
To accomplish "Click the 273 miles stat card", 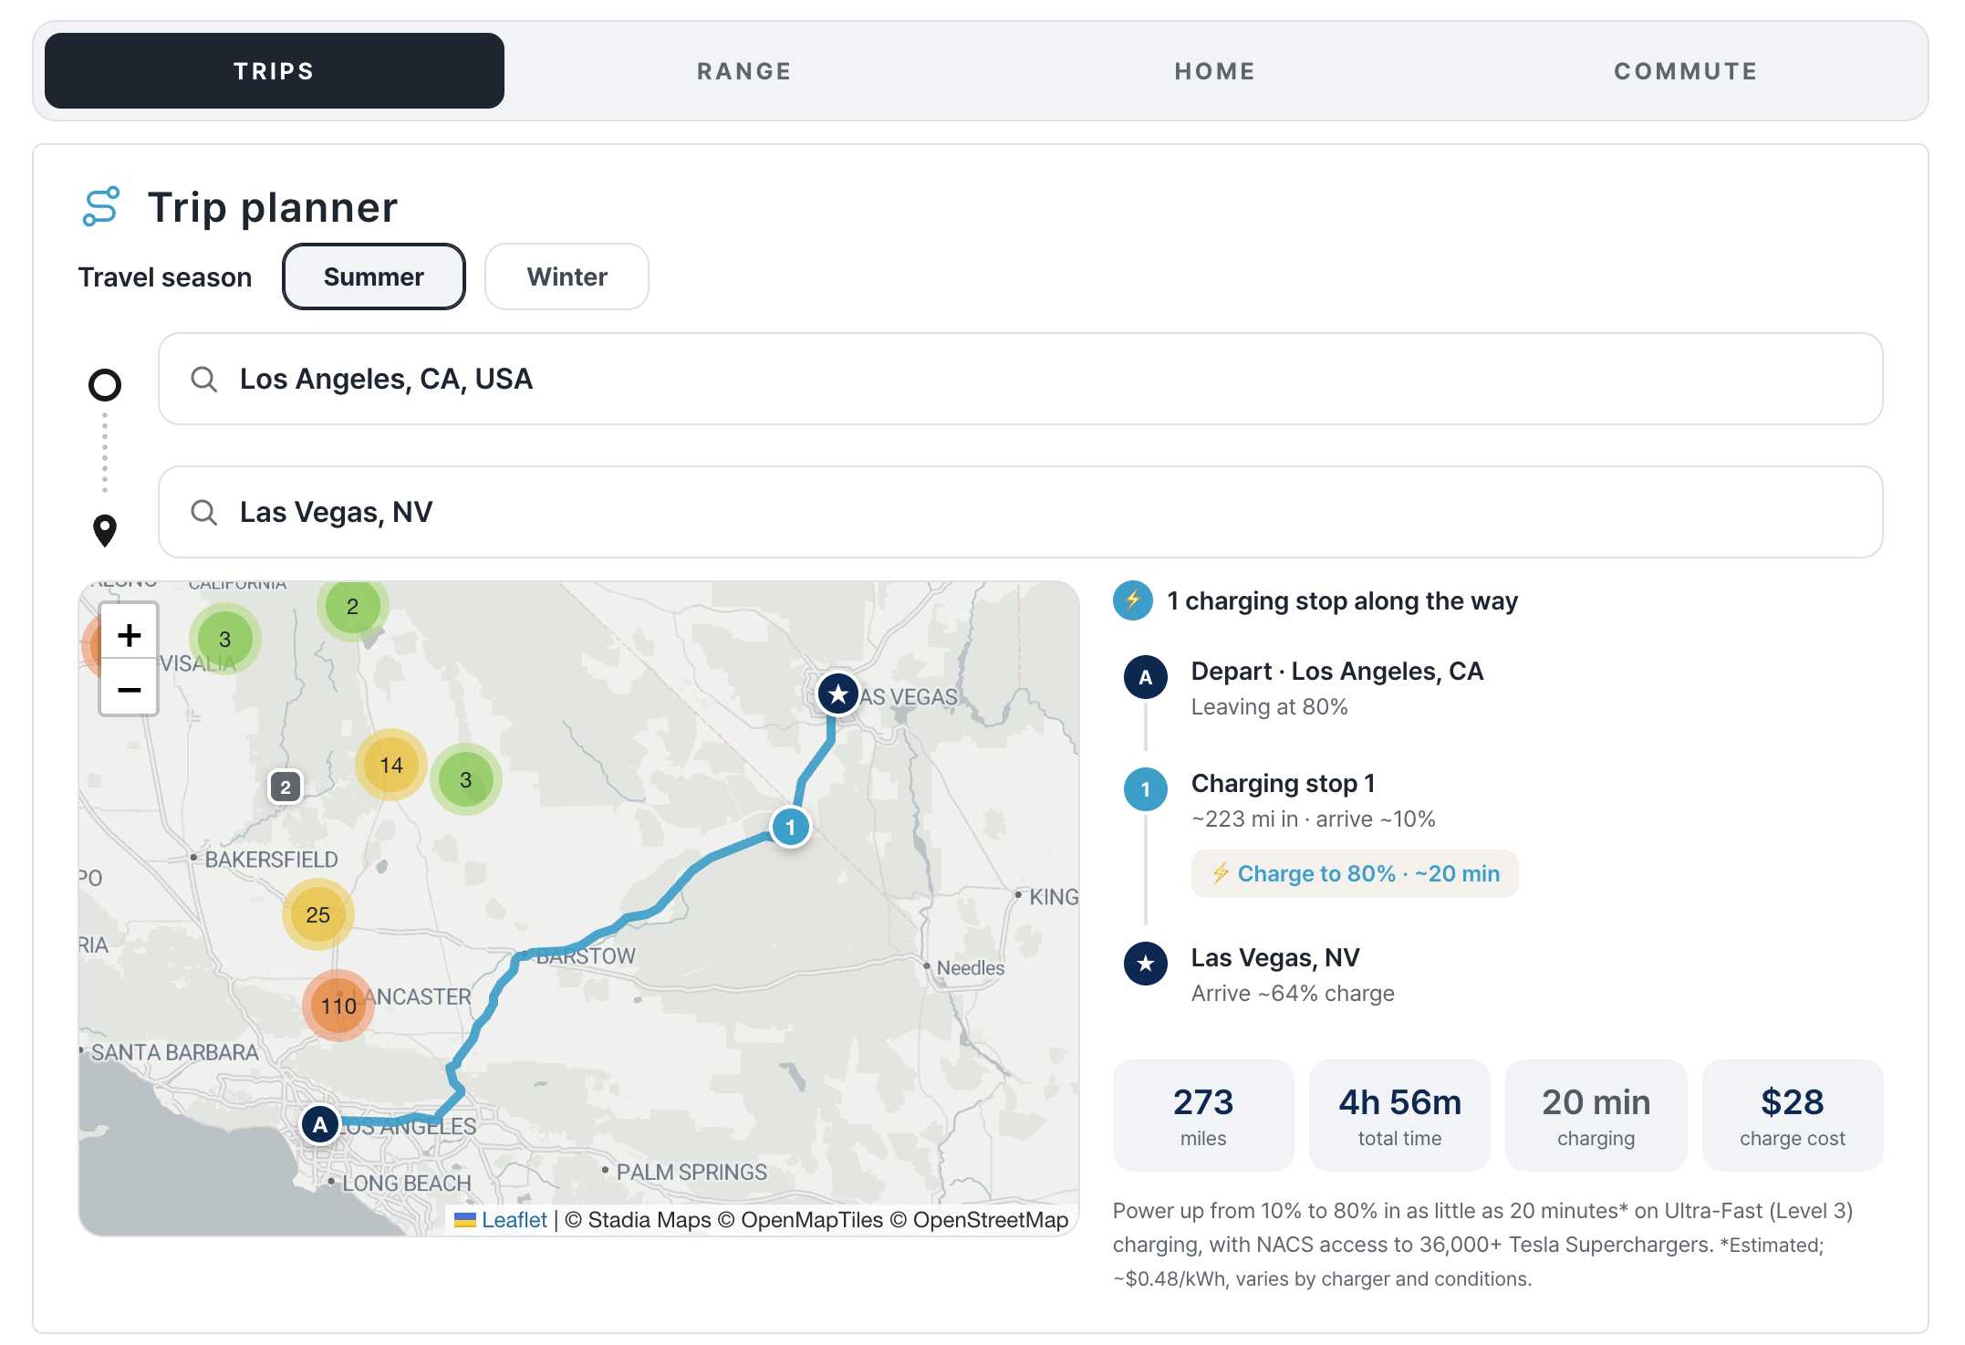I will [x=1203, y=1115].
